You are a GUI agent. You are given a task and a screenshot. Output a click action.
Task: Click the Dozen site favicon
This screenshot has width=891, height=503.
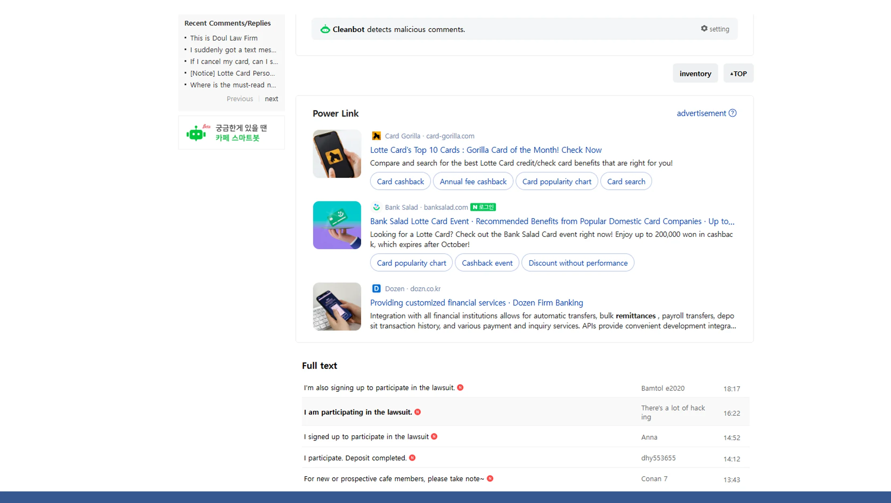pyautogui.click(x=376, y=288)
